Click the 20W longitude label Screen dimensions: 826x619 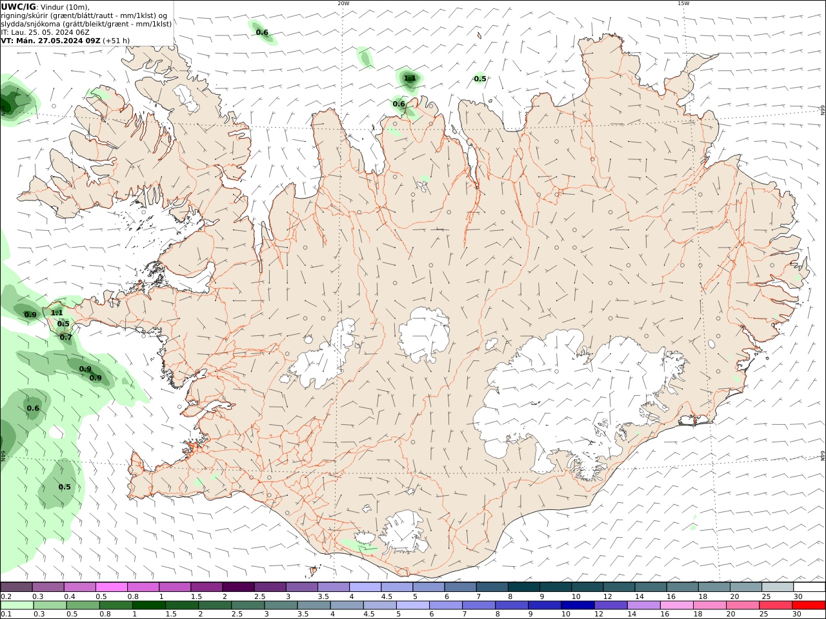click(x=343, y=3)
